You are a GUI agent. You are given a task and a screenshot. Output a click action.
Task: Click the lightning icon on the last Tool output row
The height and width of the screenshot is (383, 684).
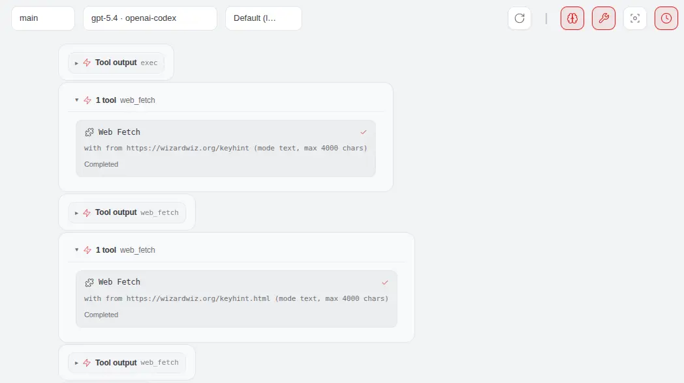coord(87,363)
